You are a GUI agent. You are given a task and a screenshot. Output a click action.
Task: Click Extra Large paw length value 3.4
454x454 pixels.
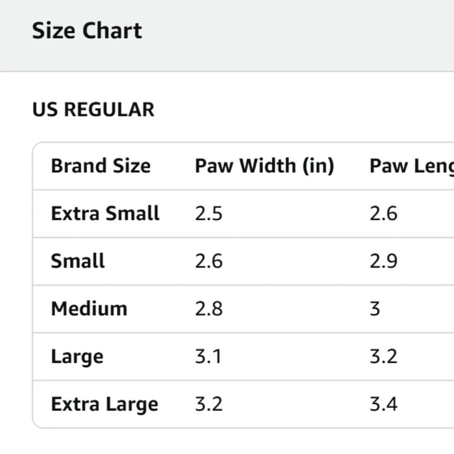click(x=384, y=404)
